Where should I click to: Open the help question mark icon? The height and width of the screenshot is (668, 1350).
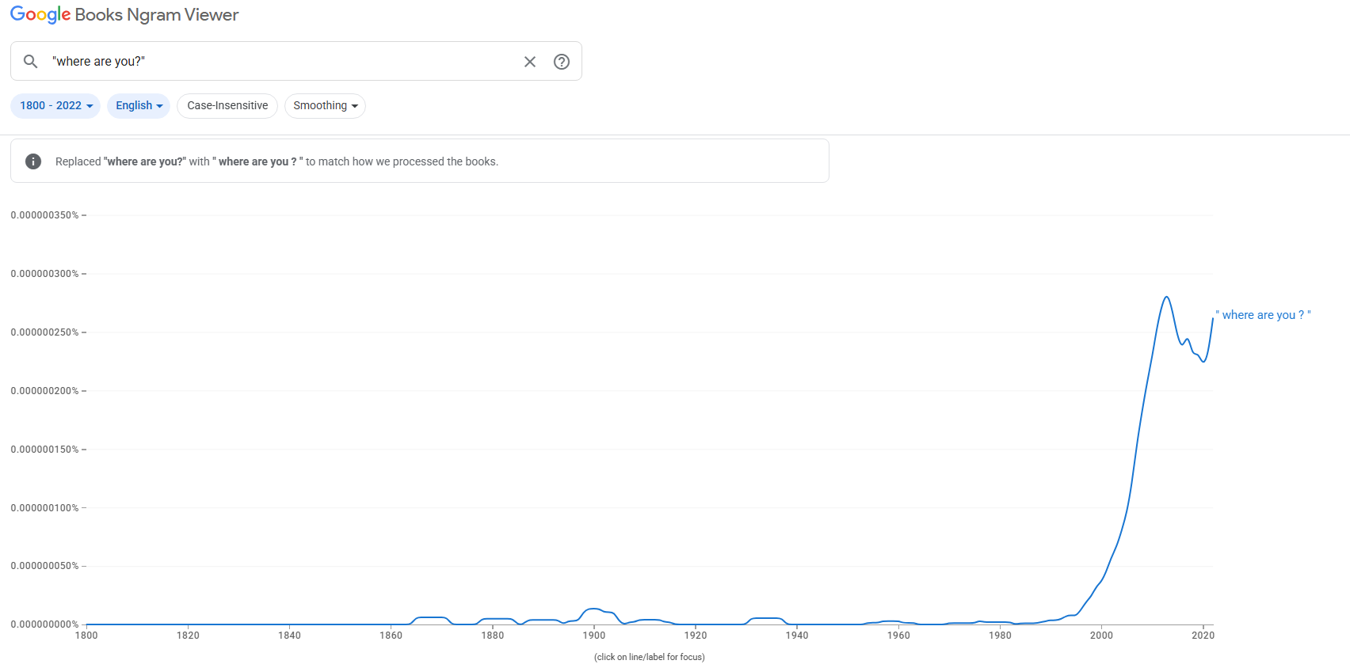(x=562, y=62)
